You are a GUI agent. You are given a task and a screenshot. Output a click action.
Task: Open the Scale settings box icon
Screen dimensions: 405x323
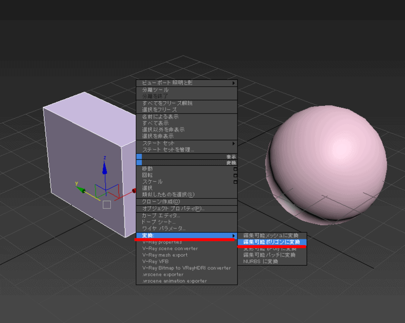click(235, 182)
